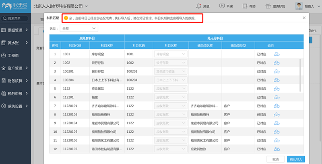Click the table's vertical scrollbar
Screen dimensions: 322x164
[300, 75]
